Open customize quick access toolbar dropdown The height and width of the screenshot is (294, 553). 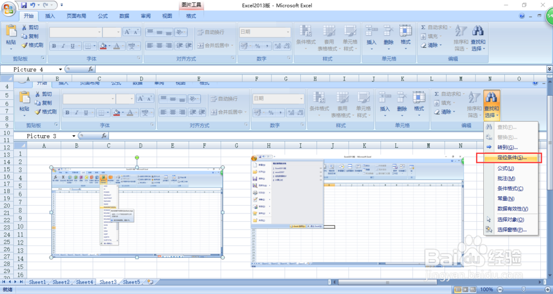coord(62,6)
